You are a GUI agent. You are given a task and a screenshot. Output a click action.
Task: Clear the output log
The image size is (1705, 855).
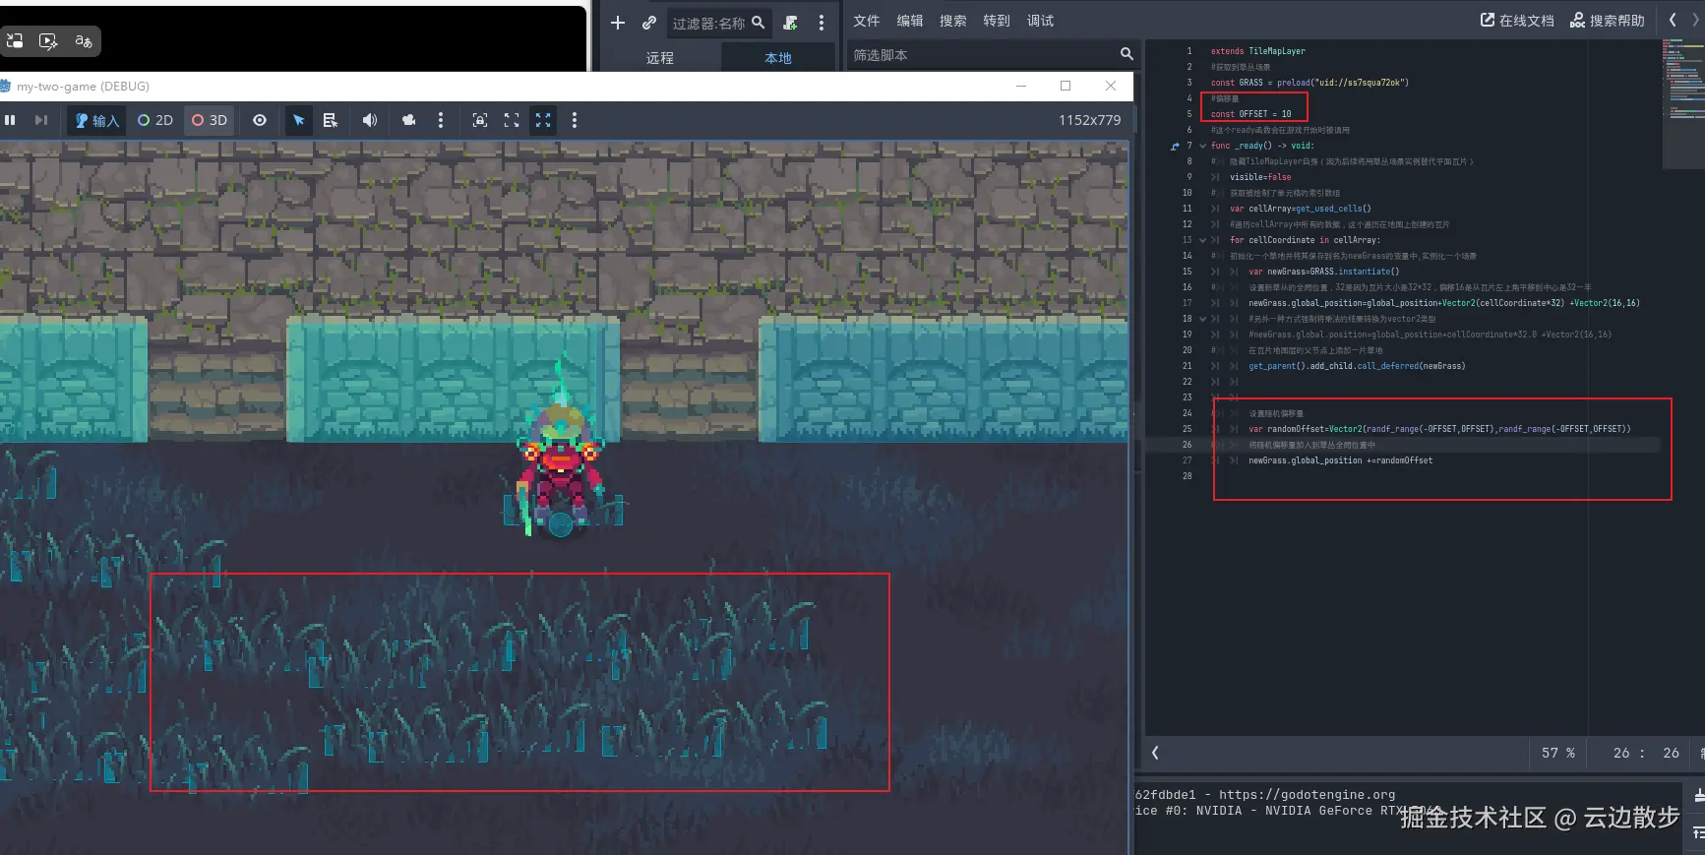1699,795
